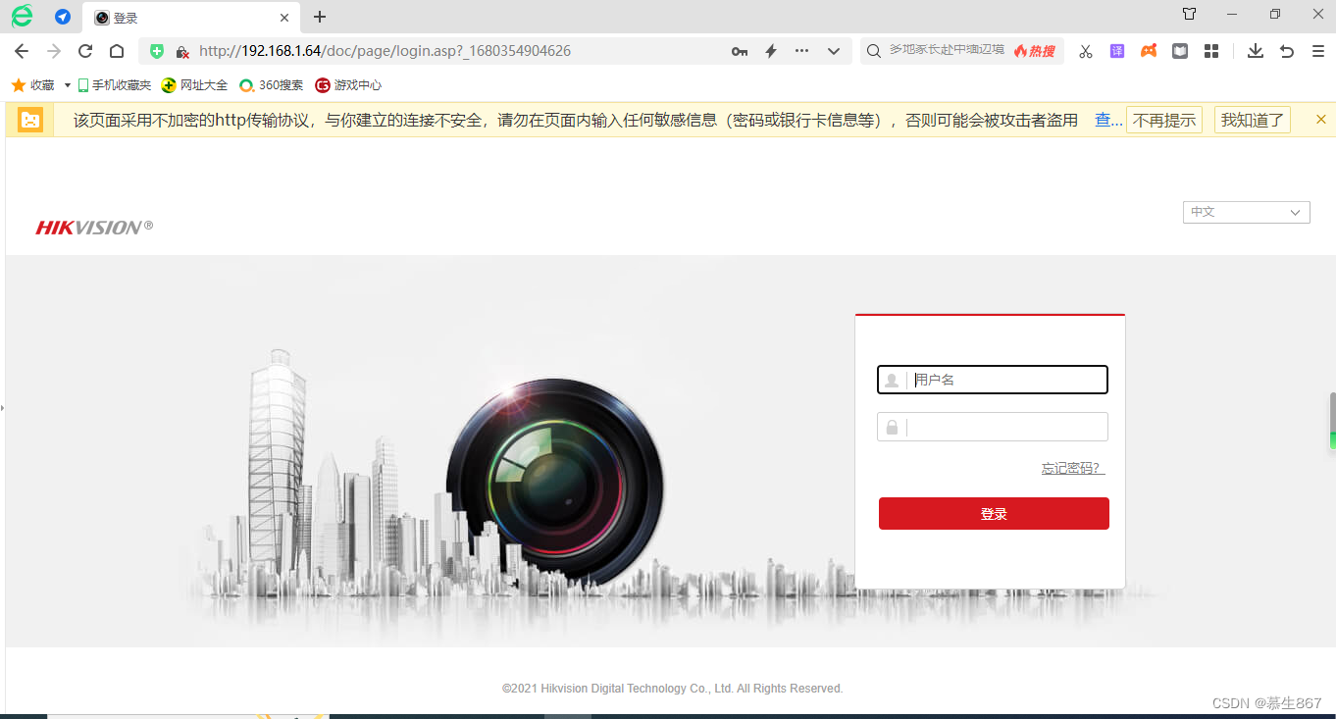Viewport: 1336px width, 719px height.
Task: Click the page vertical scrollbar thumb
Action: [x=1332, y=419]
